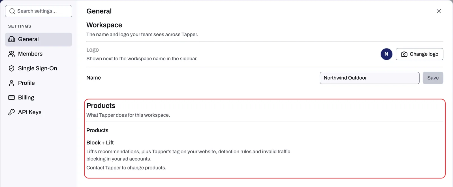Focus the Search settings input field
The width and height of the screenshot is (453, 187).
[x=39, y=11]
